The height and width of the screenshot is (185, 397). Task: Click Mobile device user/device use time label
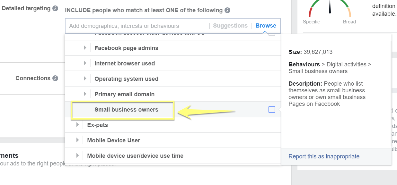pos(135,156)
